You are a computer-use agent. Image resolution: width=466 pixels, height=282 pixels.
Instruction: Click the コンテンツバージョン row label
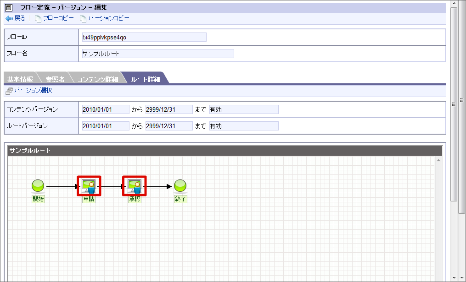click(32, 109)
